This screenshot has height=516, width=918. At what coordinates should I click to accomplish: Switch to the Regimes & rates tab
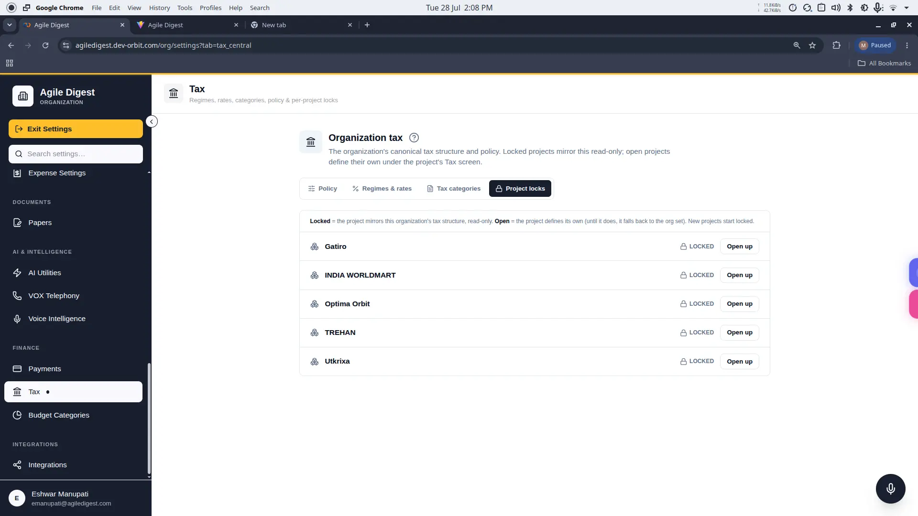[x=382, y=189]
